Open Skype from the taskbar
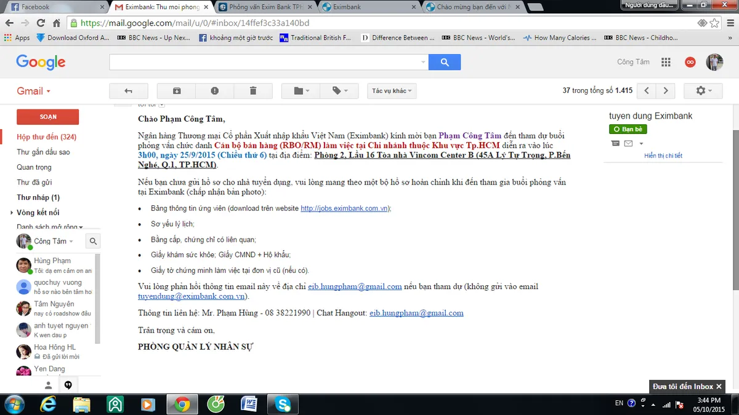Viewport: 739px width, 415px height. point(283,404)
